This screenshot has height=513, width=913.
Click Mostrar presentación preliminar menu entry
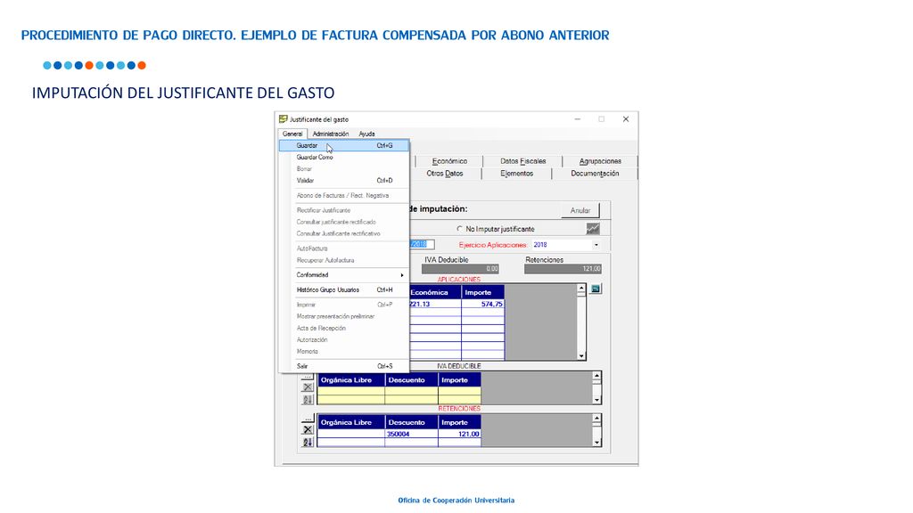click(344, 316)
